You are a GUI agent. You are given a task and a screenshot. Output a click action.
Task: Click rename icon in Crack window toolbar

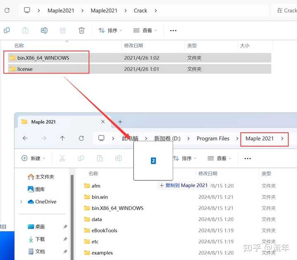tap(44, 30)
